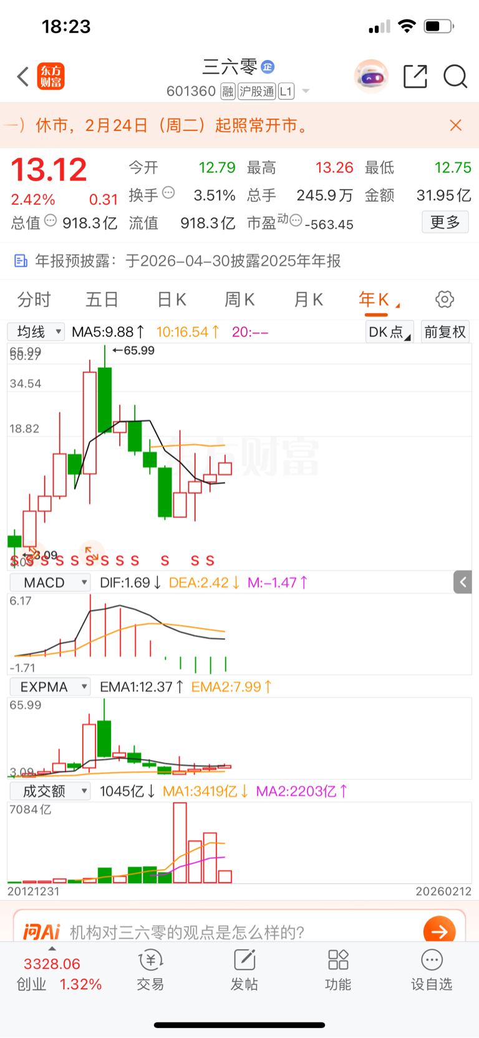
Task: Select the 年K tab
Action: click(x=374, y=300)
